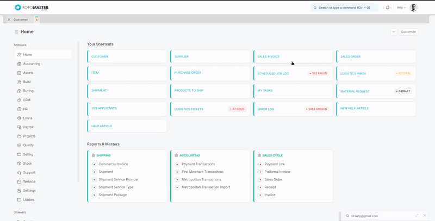
Task: Toggle the sidebar hamburger icon beside Home
Action: click(16, 32)
